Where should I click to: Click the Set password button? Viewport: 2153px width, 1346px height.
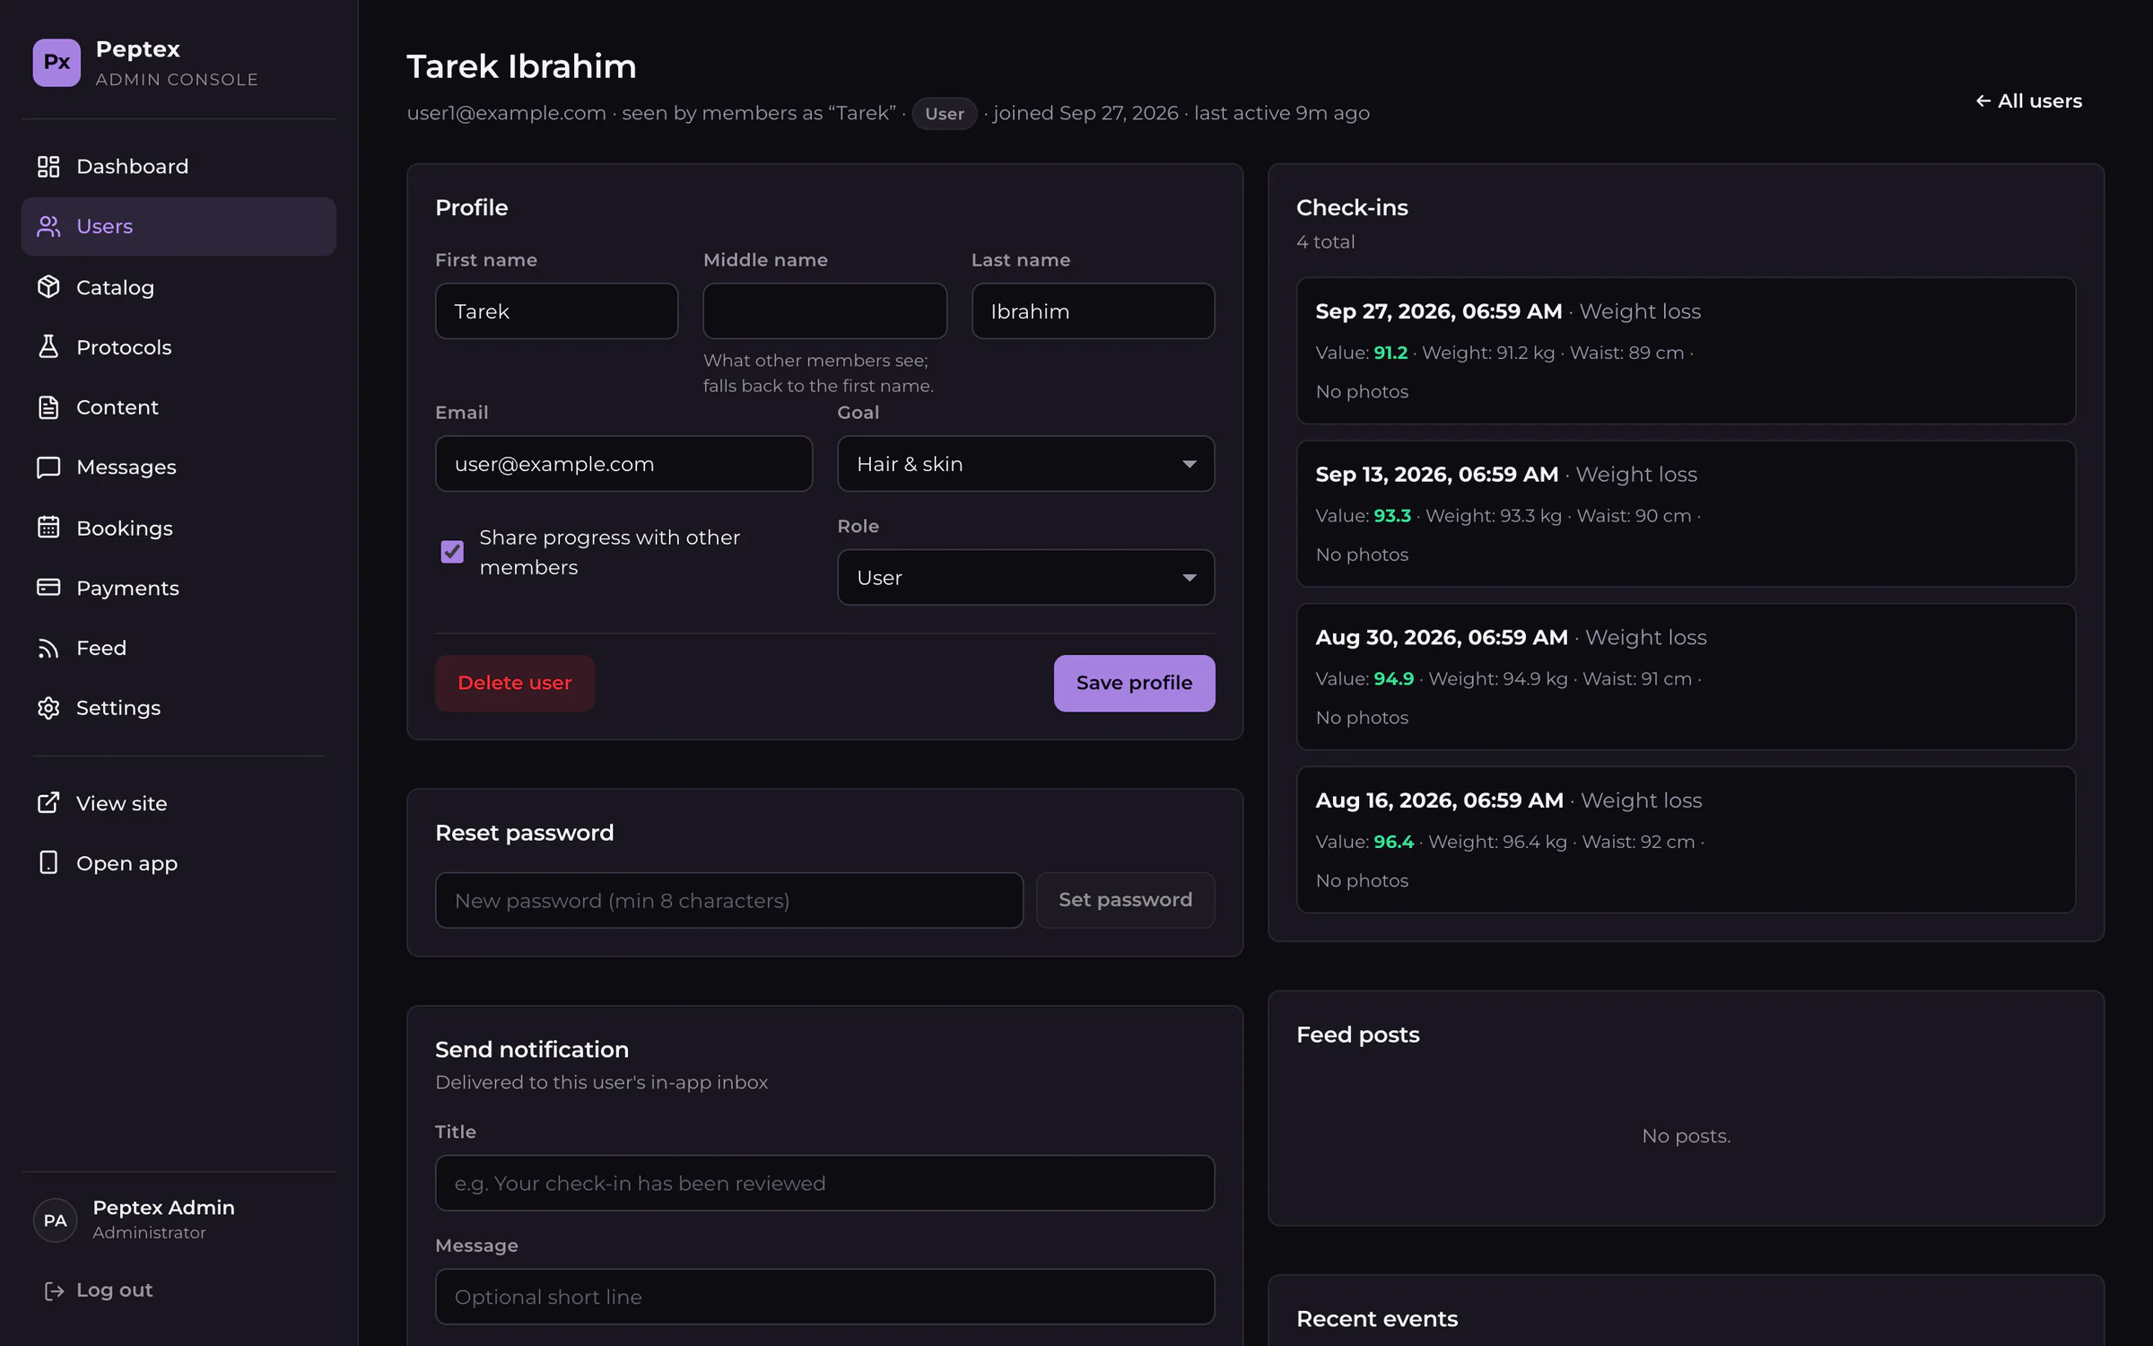tap(1125, 900)
